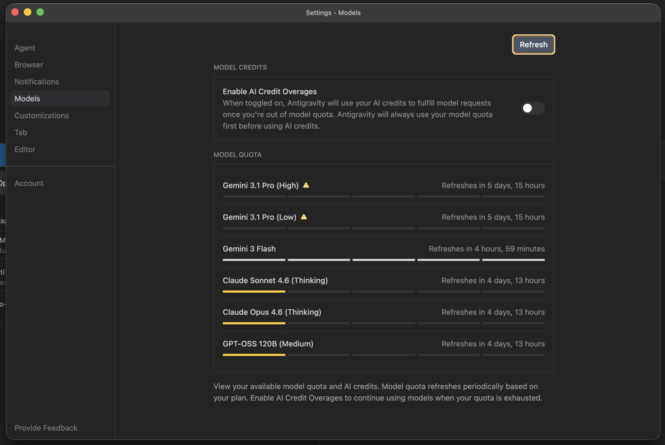Click the GPT-OSS 120B (Medium) label
665x445 pixels.
click(x=268, y=344)
